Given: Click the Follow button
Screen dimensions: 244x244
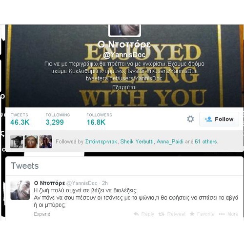Looking at the screenshot, I should (x=219, y=119).
